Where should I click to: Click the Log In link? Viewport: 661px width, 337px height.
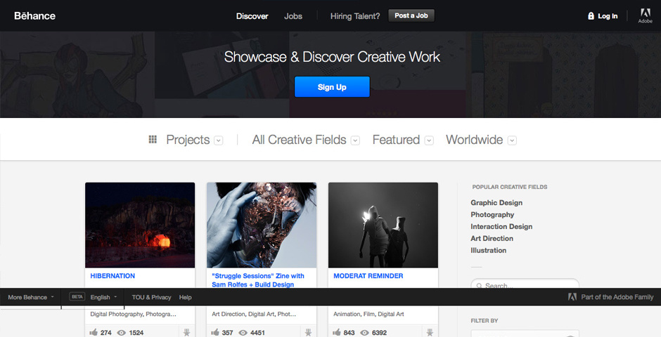608,16
